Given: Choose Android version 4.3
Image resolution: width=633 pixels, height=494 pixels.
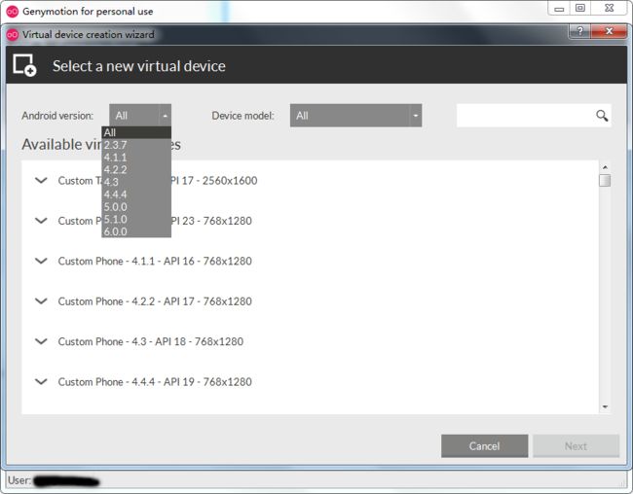Looking at the screenshot, I should [136, 182].
